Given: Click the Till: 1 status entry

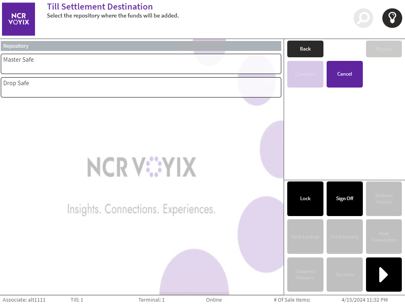Looking at the screenshot, I should coord(77,300).
